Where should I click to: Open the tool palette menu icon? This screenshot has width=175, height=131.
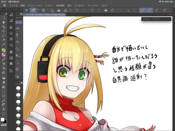click(2, 13)
